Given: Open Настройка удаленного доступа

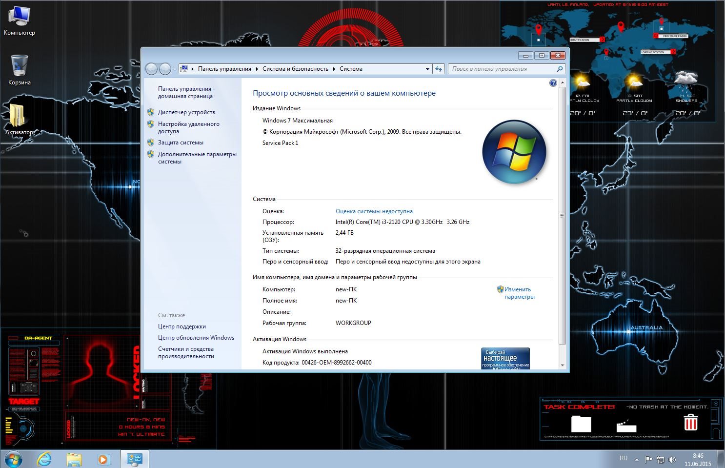Looking at the screenshot, I should [x=188, y=127].
